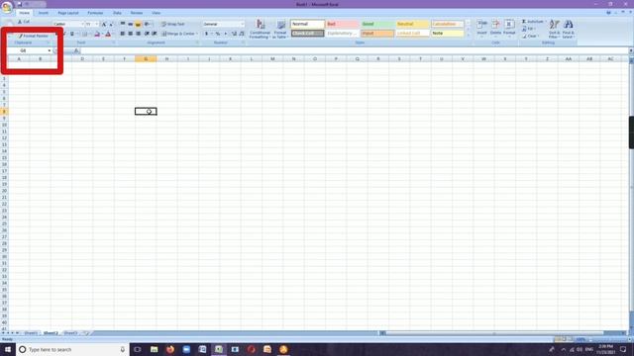The image size is (634, 356).
Task: Open the Format cells menu
Action: [509, 28]
